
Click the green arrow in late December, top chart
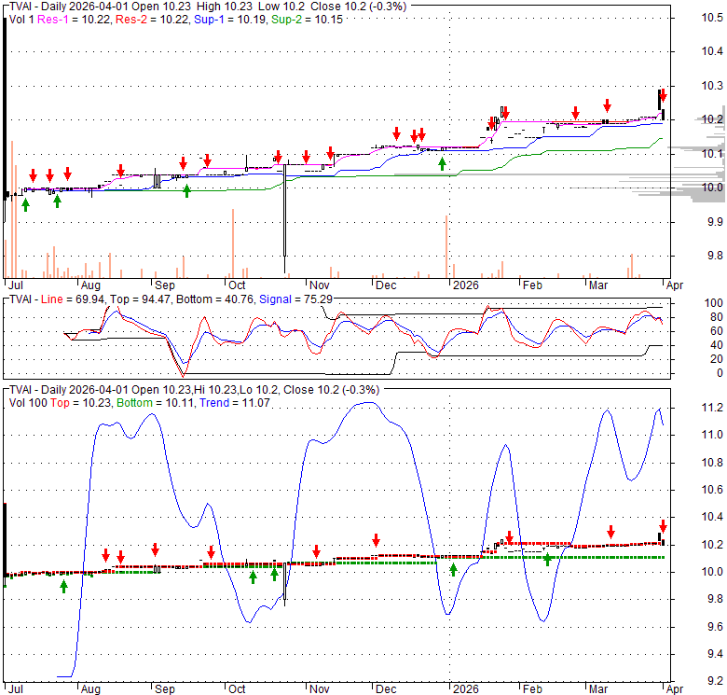pos(443,164)
